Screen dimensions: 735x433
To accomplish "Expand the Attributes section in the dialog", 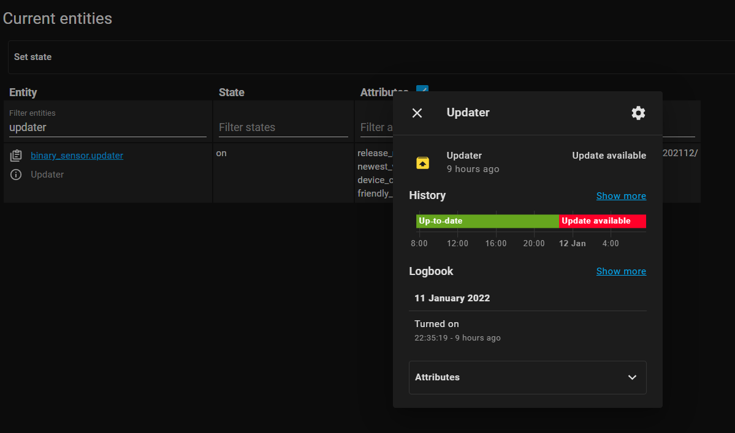I will [527, 377].
